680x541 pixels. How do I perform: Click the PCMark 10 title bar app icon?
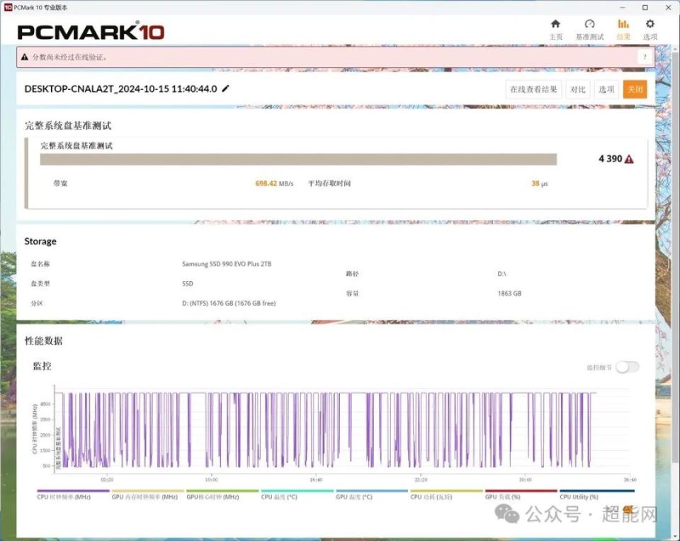(8, 7)
